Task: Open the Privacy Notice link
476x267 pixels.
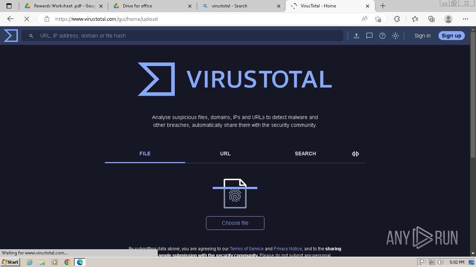Action: (288, 248)
